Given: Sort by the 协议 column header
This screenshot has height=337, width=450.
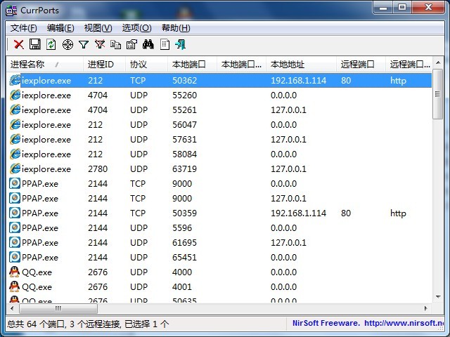Looking at the screenshot, I should [x=139, y=64].
